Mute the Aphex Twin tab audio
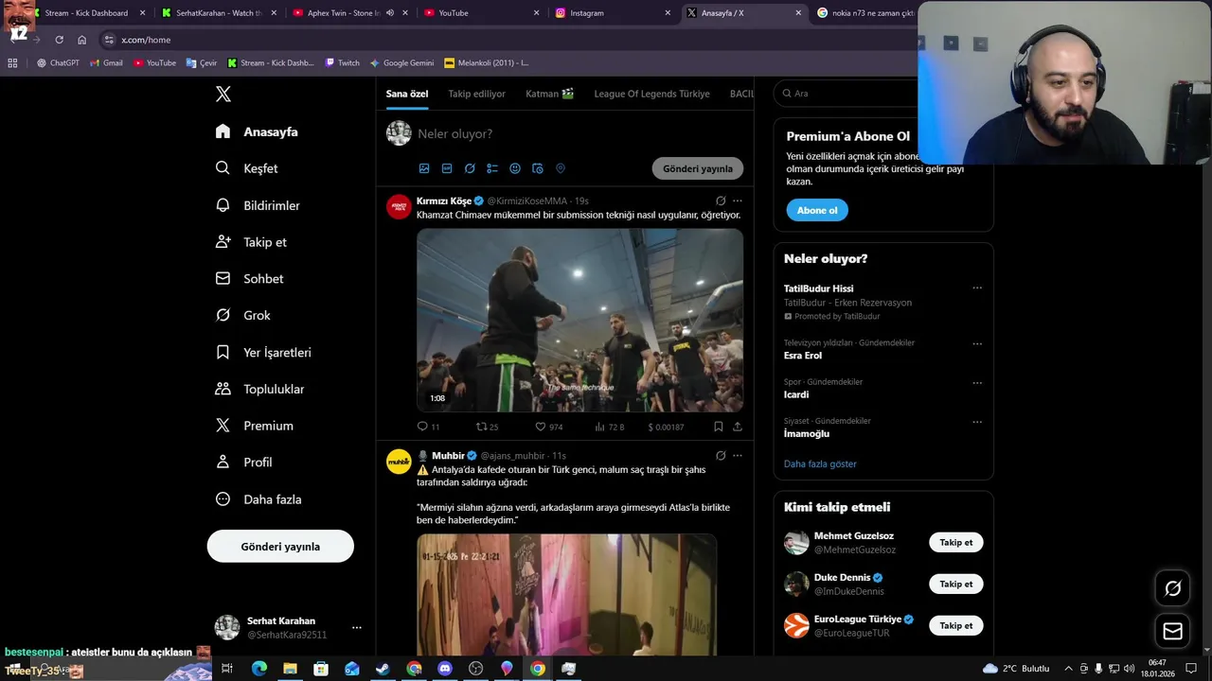The width and height of the screenshot is (1212, 681). pos(390,13)
